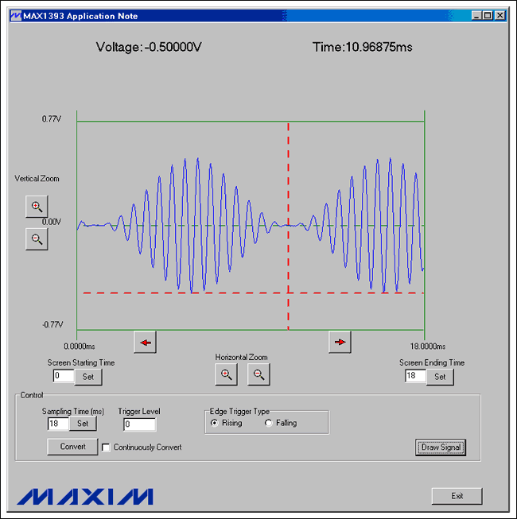Click Set beside Screen Starting Time

88,377
